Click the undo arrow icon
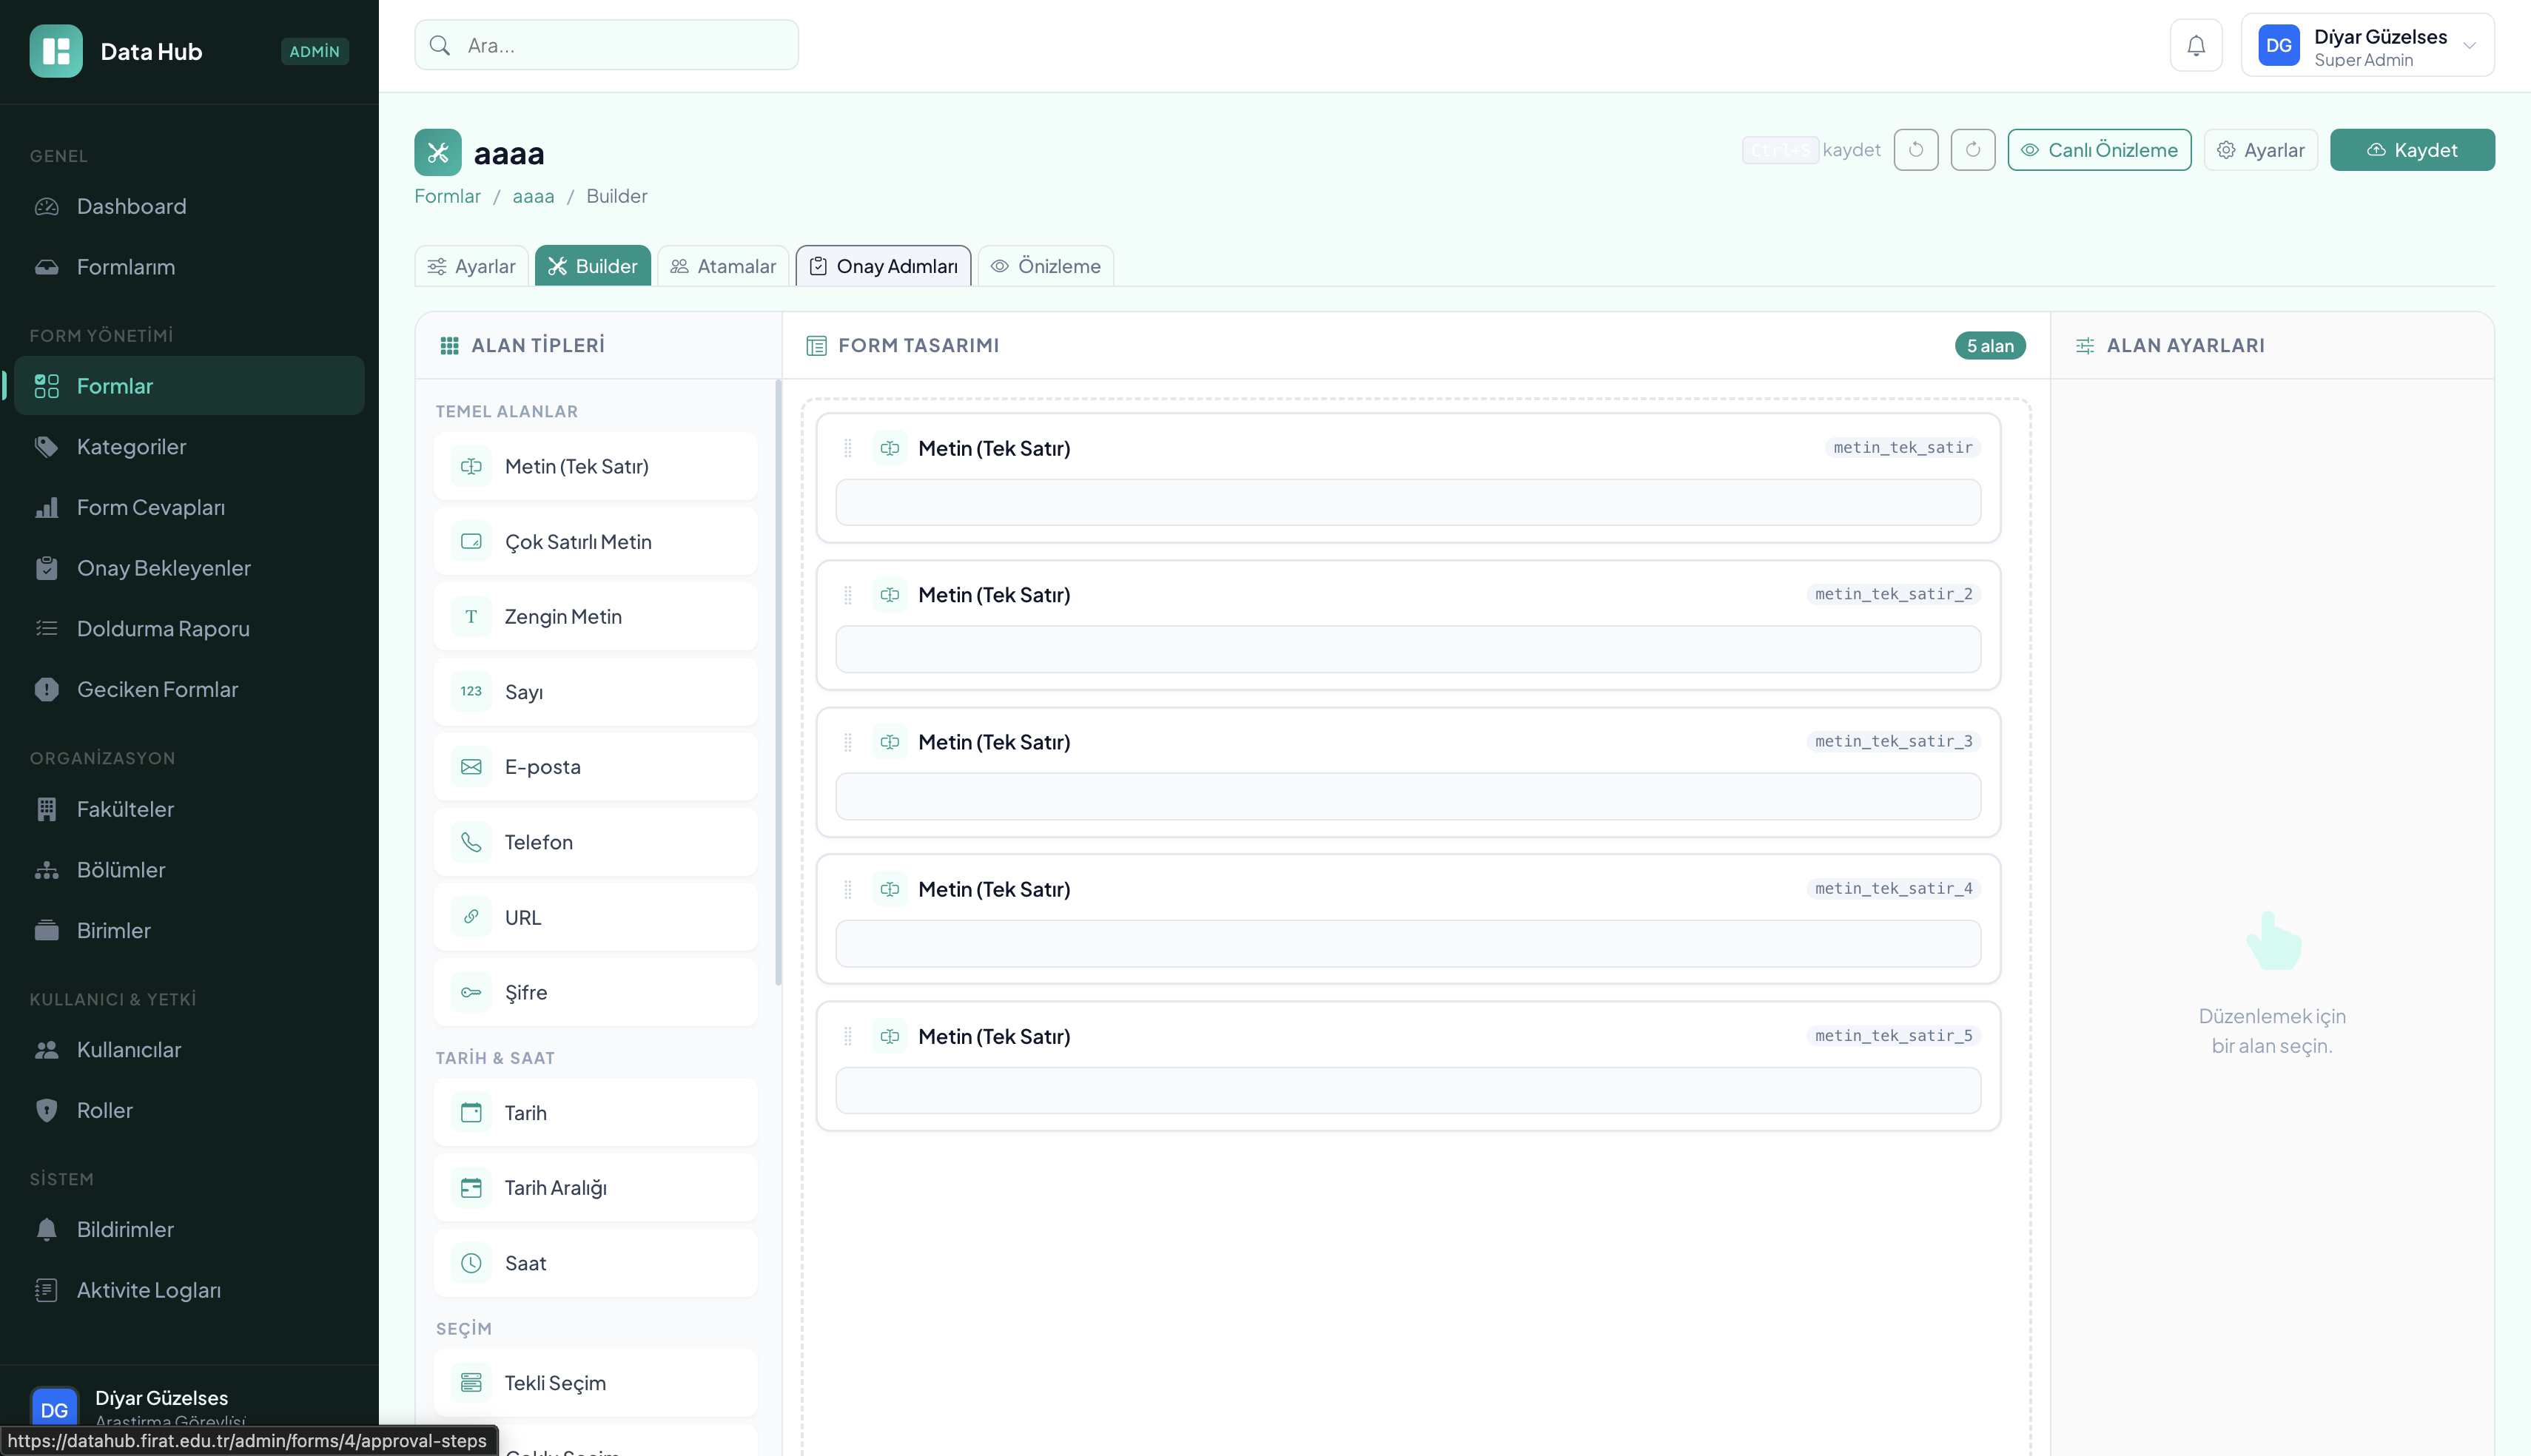Image resolution: width=2531 pixels, height=1456 pixels. (x=1915, y=150)
